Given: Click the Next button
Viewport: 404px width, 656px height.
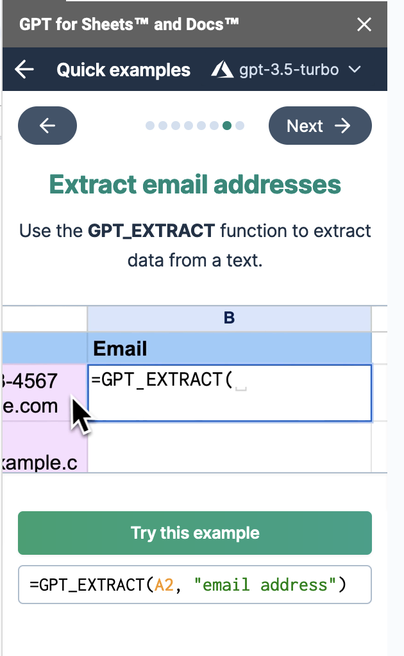Looking at the screenshot, I should pos(319,126).
